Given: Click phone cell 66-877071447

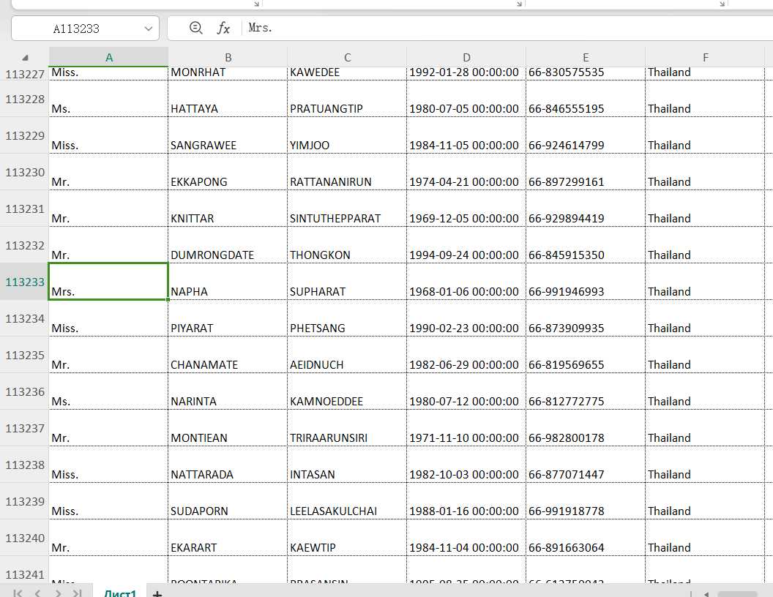Looking at the screenshot, I should pyautogui.click(x=586, y=465).
